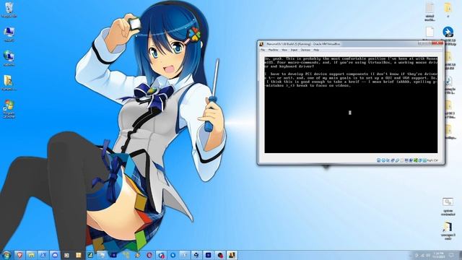Click the VirtualBox window title text

point(303,44)
